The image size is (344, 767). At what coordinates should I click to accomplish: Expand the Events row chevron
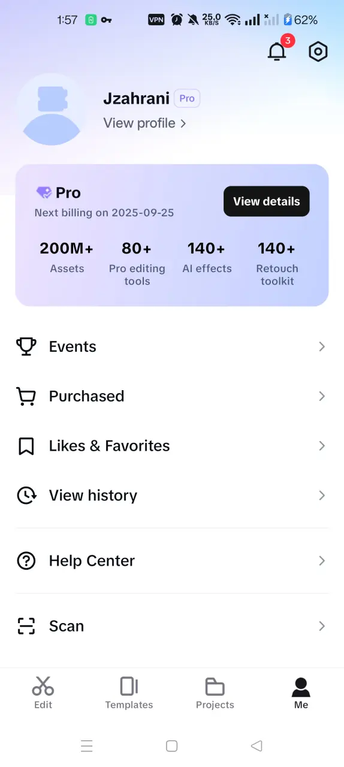(322, 346)
